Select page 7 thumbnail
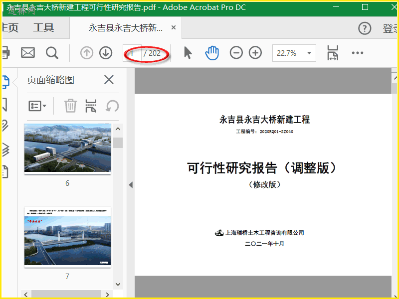The width and height of the screenshot is (399, 299). coord(67,237)
